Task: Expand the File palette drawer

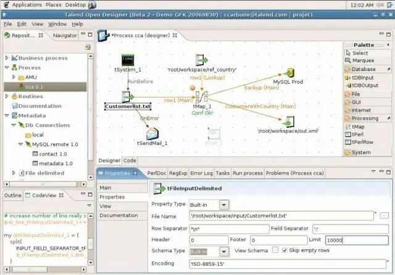Action: pos(367,94)
